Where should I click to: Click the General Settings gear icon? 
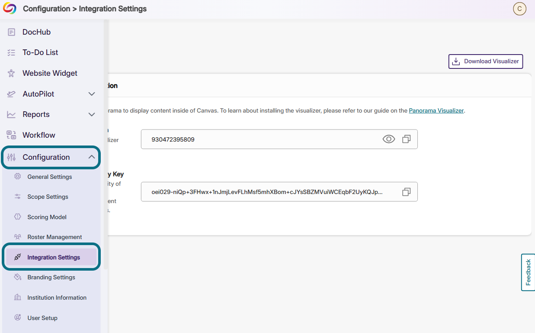tap(18, 177)
